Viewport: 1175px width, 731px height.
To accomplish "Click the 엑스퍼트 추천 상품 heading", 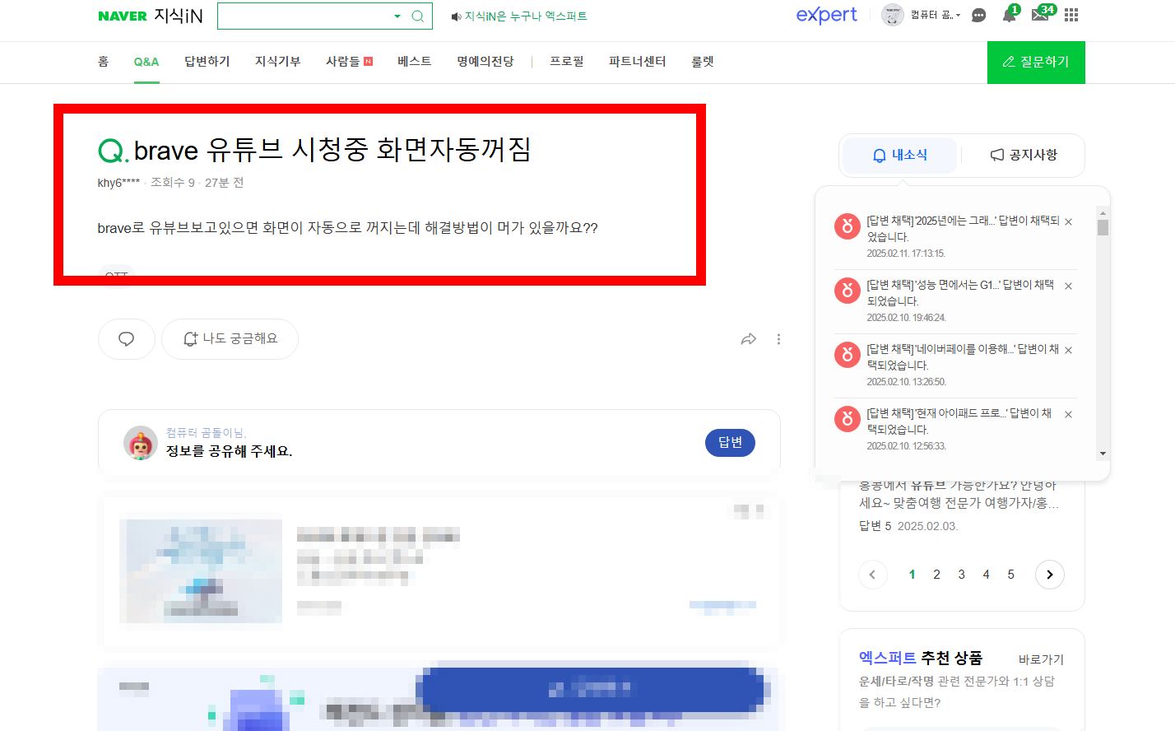I will (x=921, y=658).
